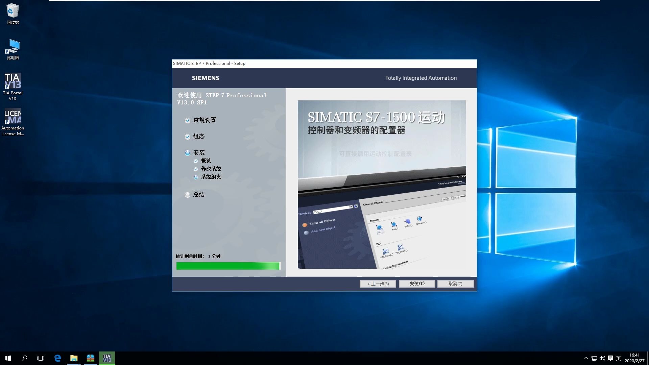Click the 组态 step checkmark indicator
This screenshot has width=649, height=365.
pos(188,137)
